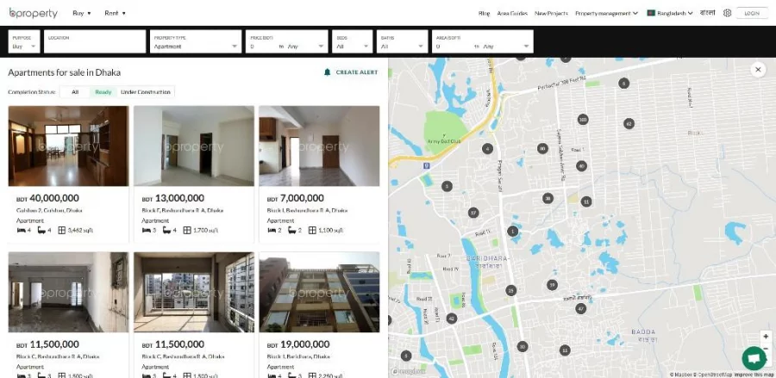This screenshot has width=776, height=378.
Task: Open the Rent menu
Action: 115,13
